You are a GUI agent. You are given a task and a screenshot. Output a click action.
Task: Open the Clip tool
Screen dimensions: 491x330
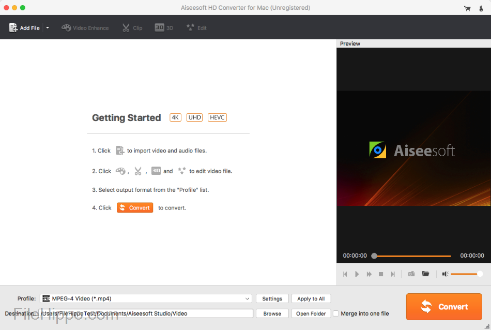click(132, 27)
